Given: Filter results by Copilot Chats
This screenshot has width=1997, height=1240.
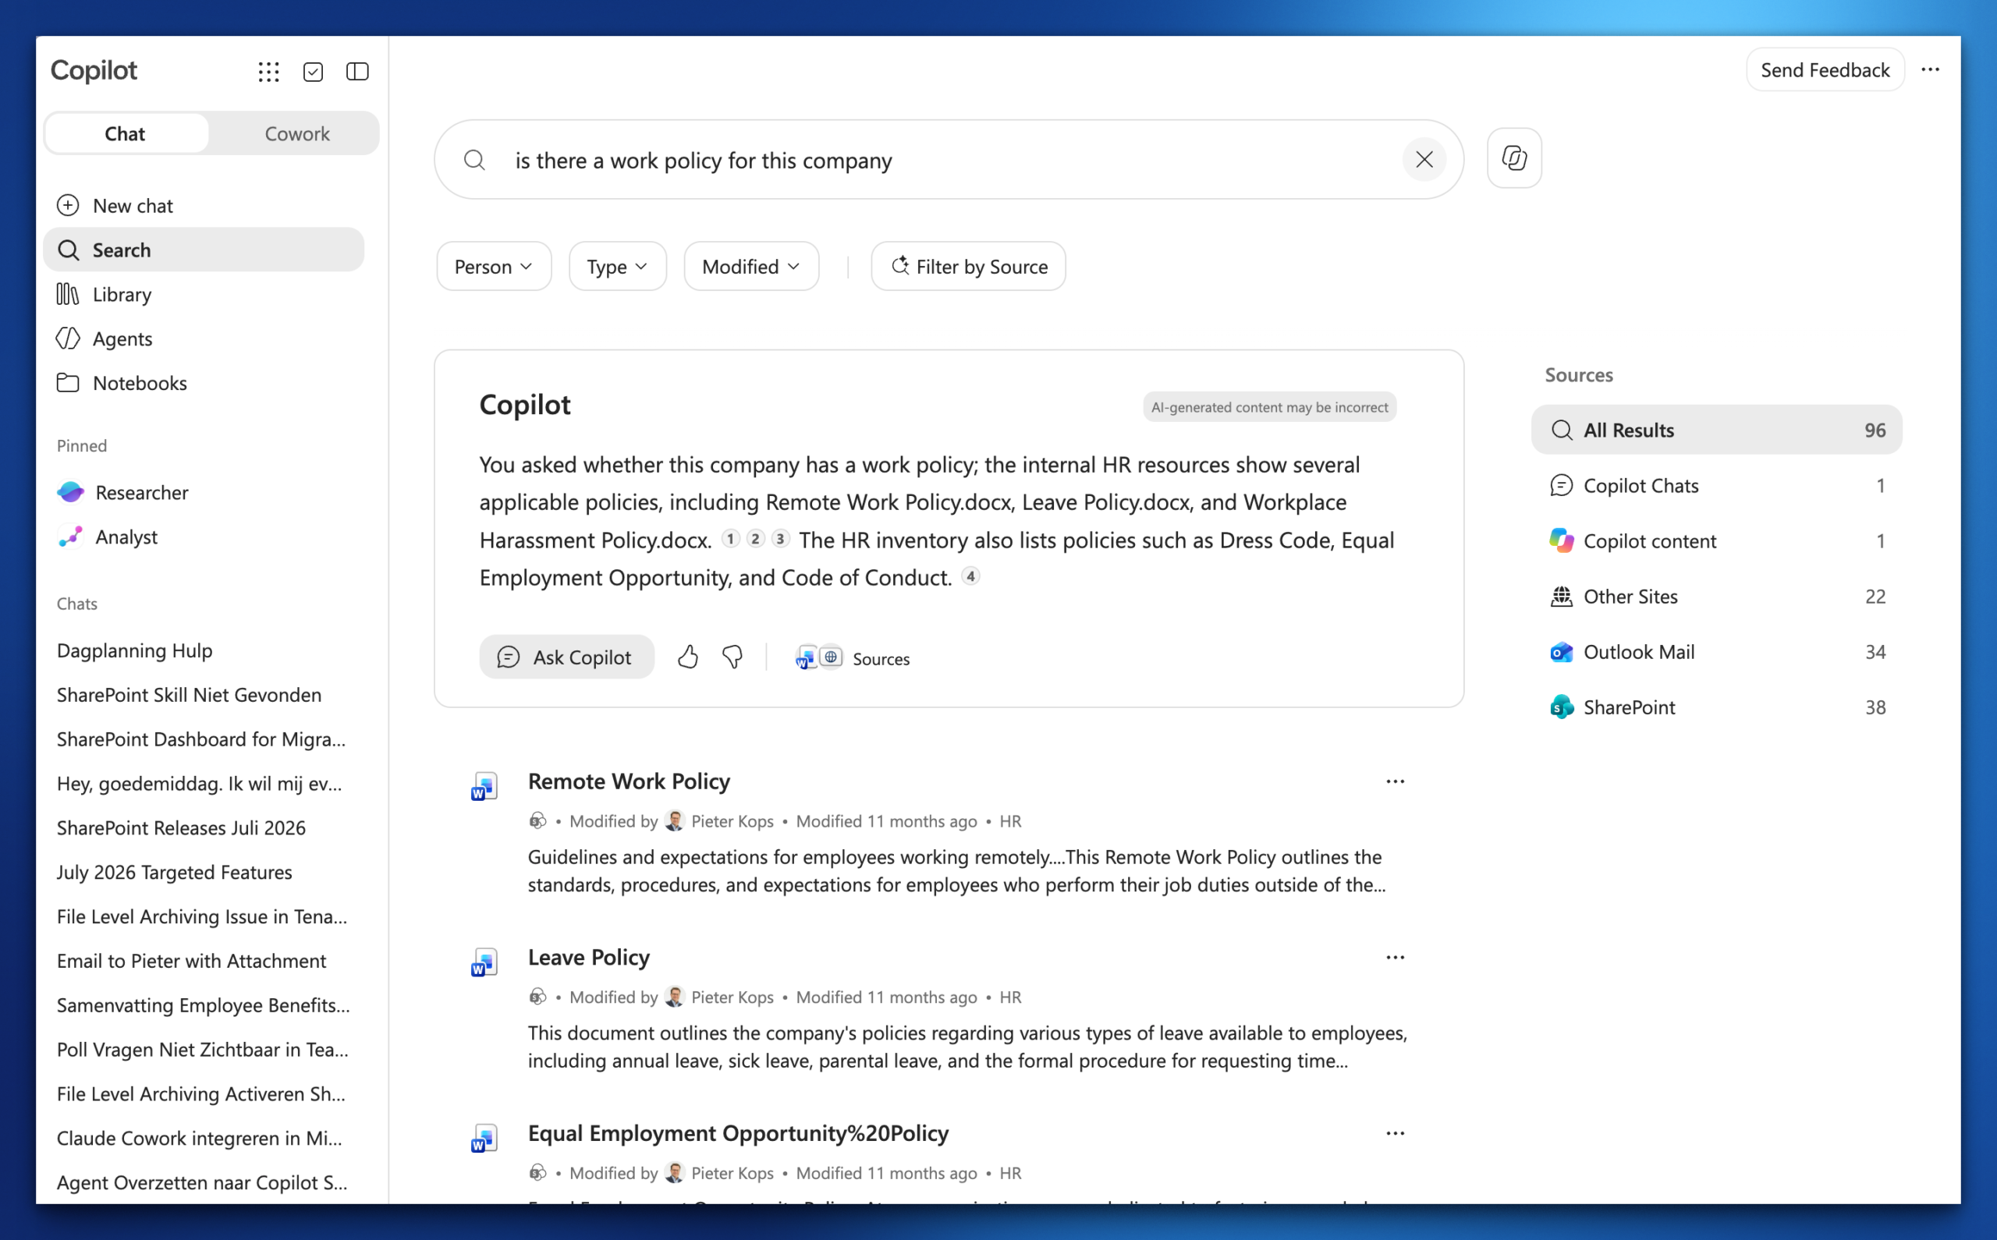Looking at the screenshot, I should click(x=1716, y=486).
